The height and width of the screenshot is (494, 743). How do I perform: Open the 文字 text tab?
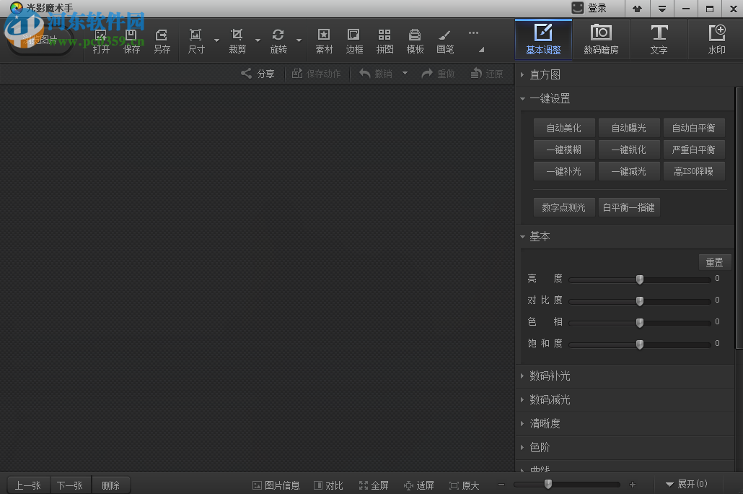point(659,40)
